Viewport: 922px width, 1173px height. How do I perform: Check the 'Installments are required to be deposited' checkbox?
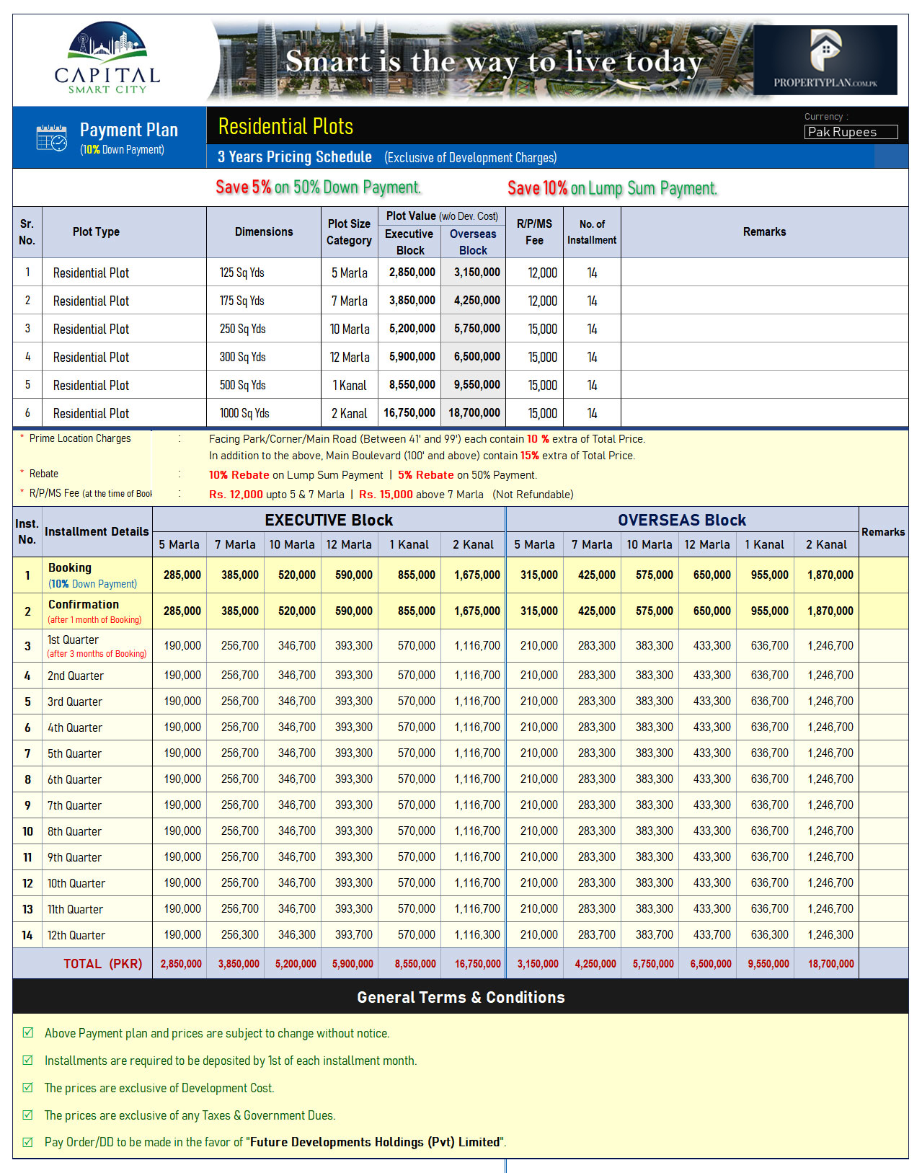coord(28,1060)
